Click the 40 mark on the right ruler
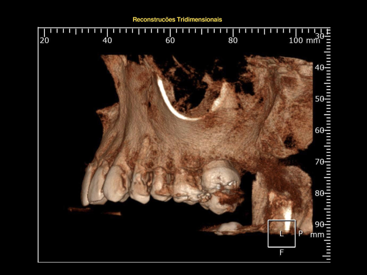The height and width of the screenshot is (275, 367). (319, 68)
